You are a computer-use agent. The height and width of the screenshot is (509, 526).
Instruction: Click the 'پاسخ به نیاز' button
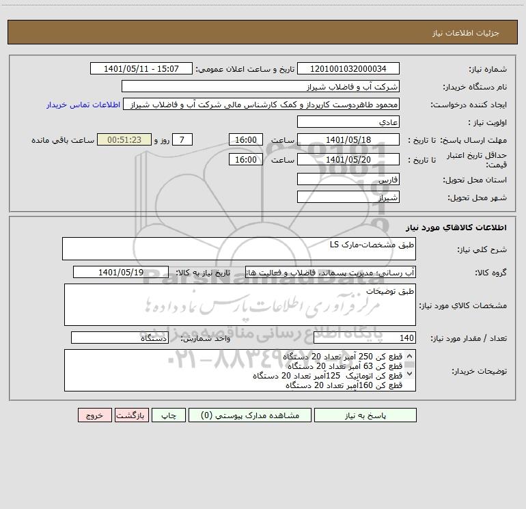pos(365,415)
